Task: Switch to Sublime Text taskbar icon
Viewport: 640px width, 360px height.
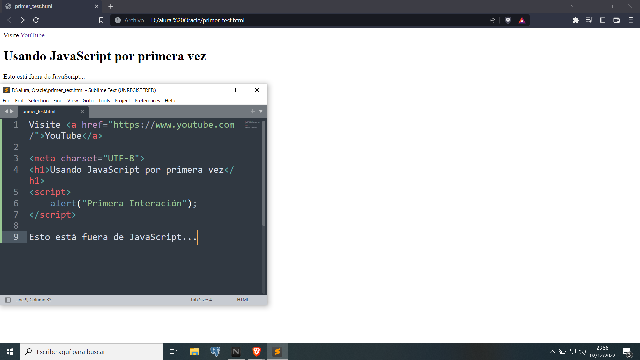Action: 277,352
